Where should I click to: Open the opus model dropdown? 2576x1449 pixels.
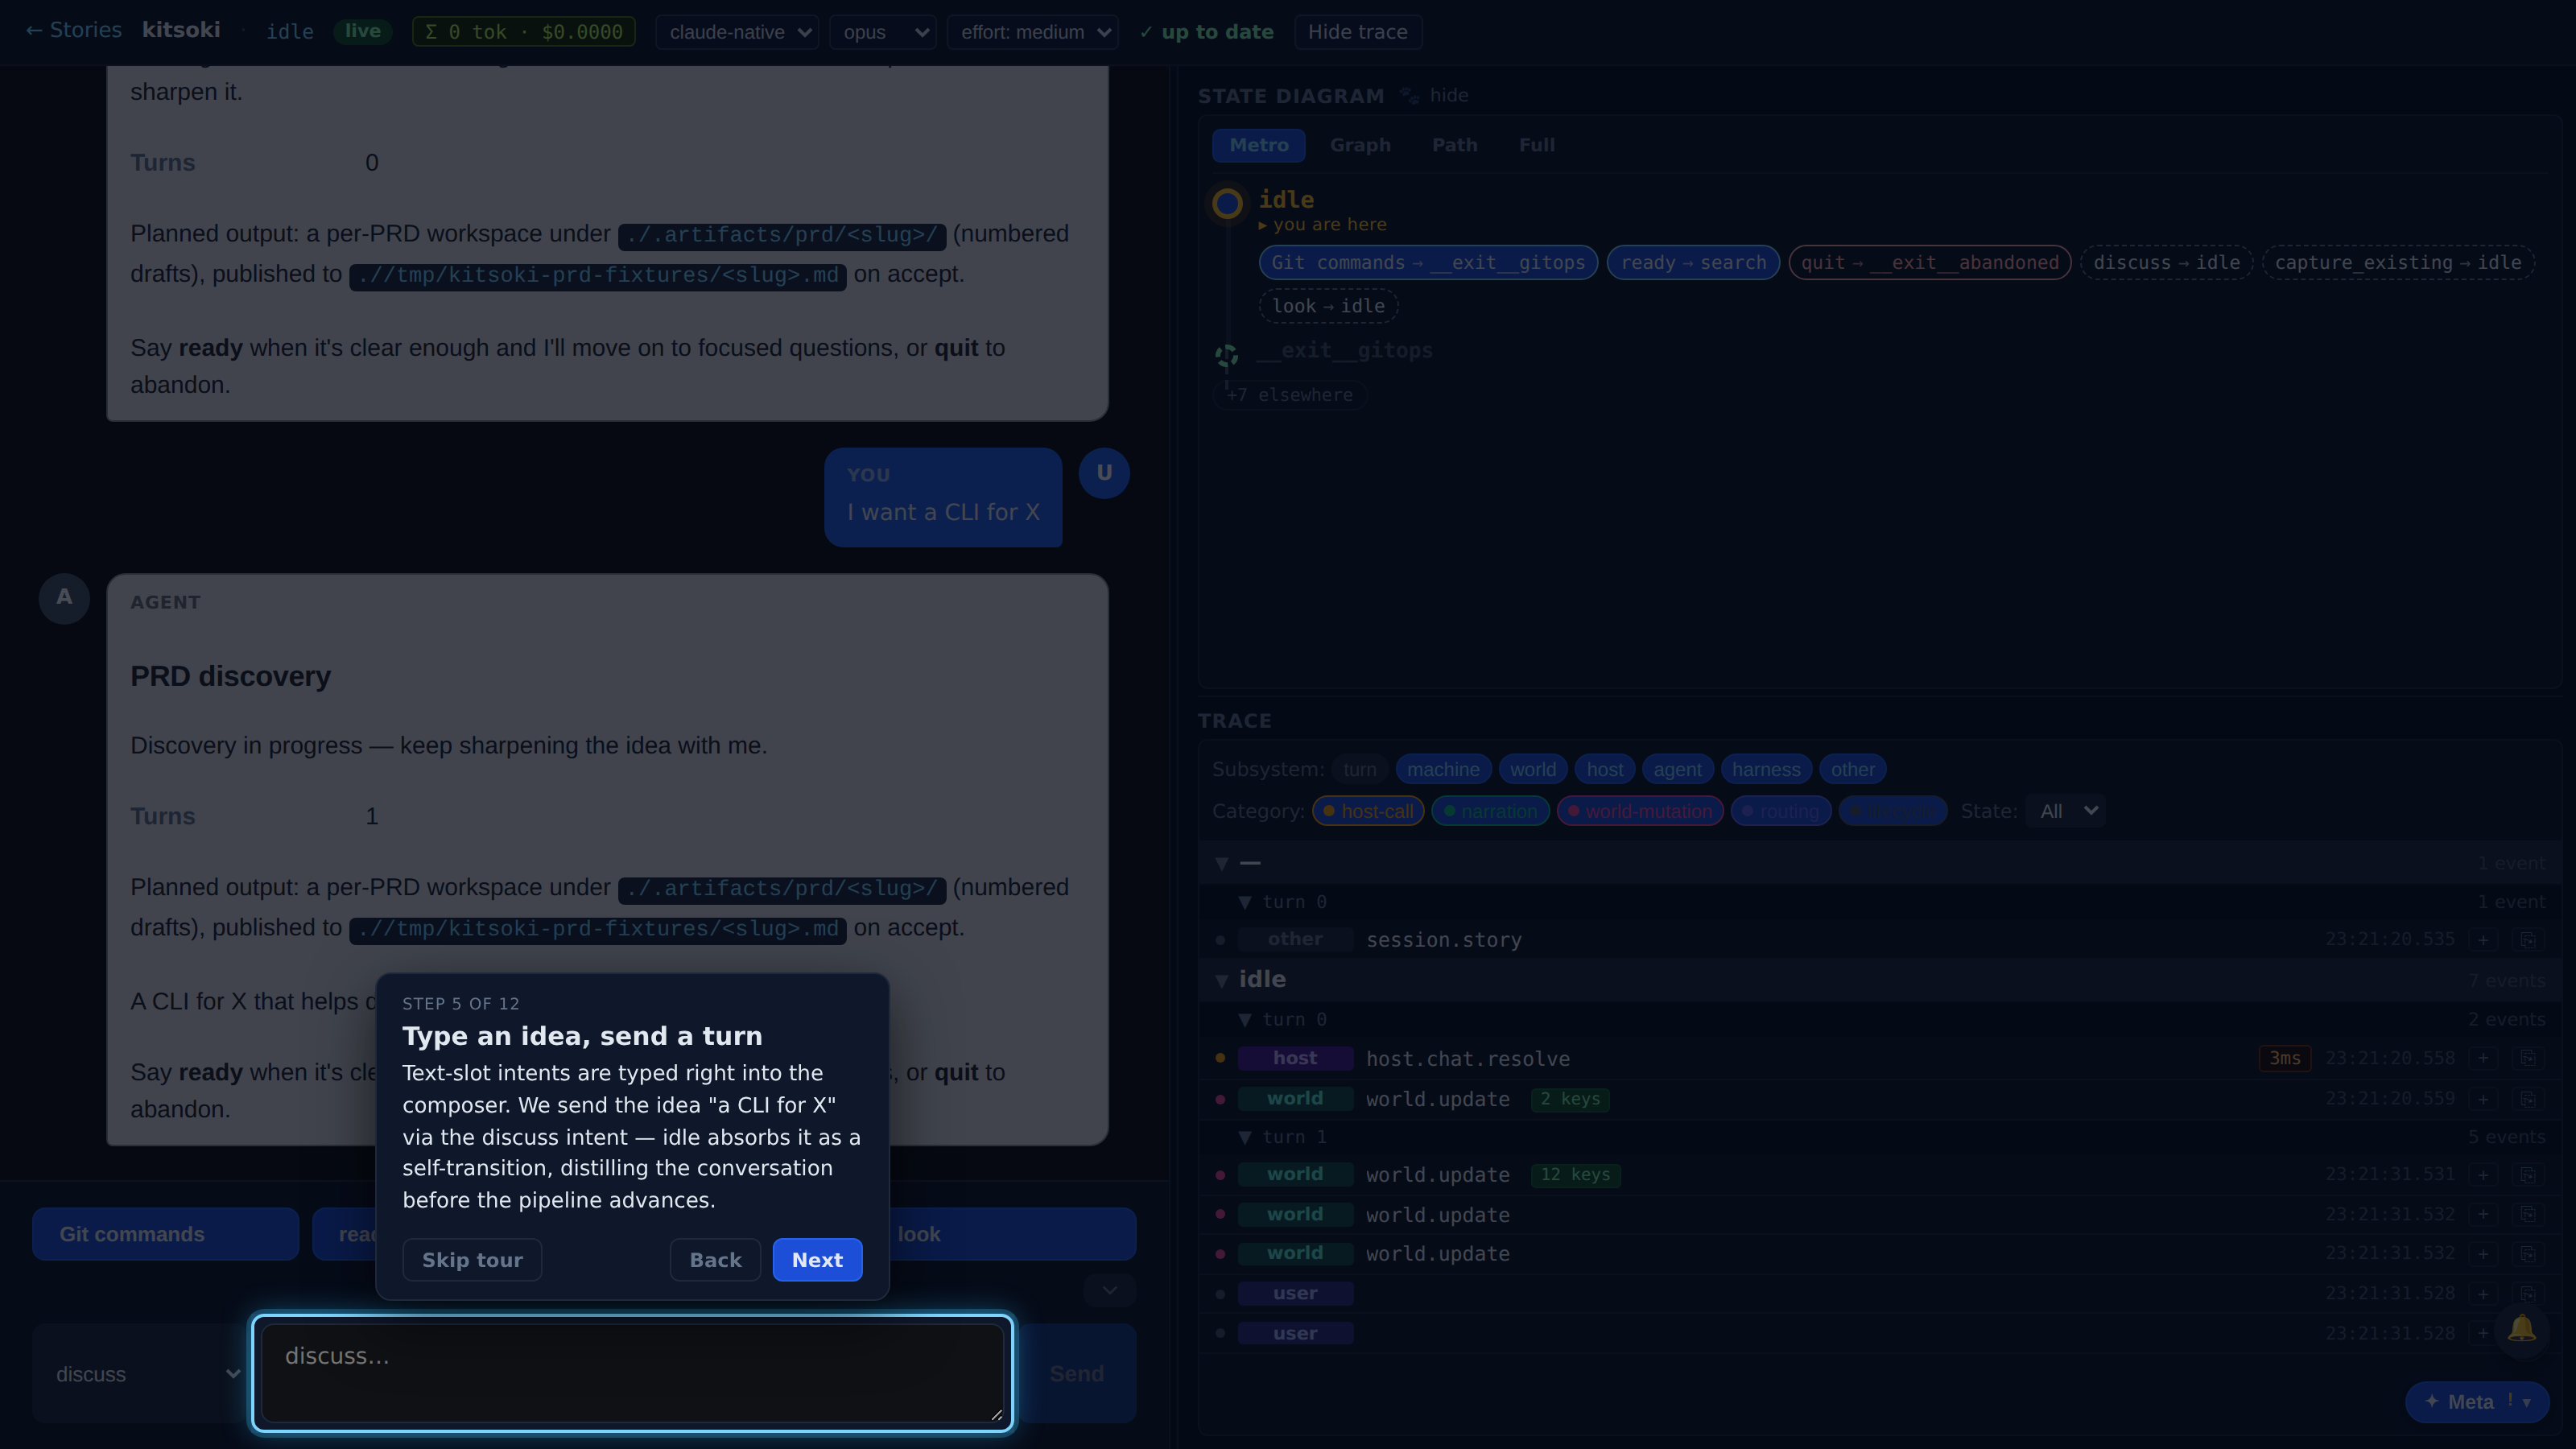coord(883,32)
